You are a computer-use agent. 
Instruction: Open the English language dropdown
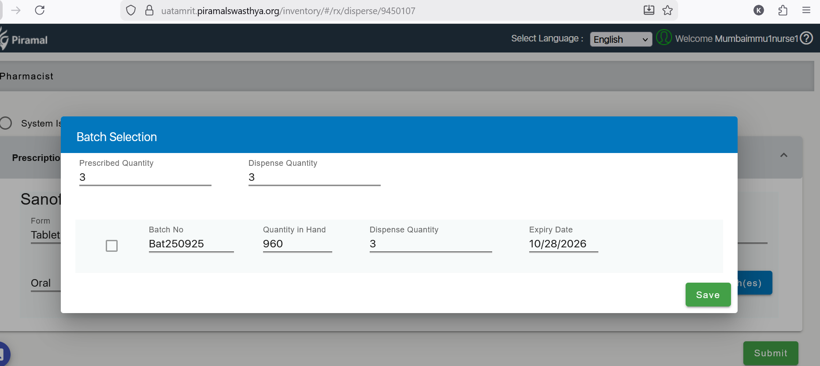pos(620,39)
